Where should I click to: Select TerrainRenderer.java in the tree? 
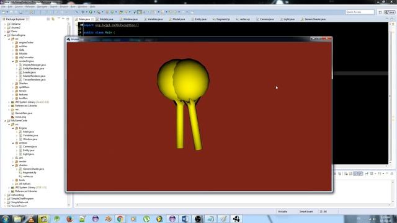tap(34, 80)
